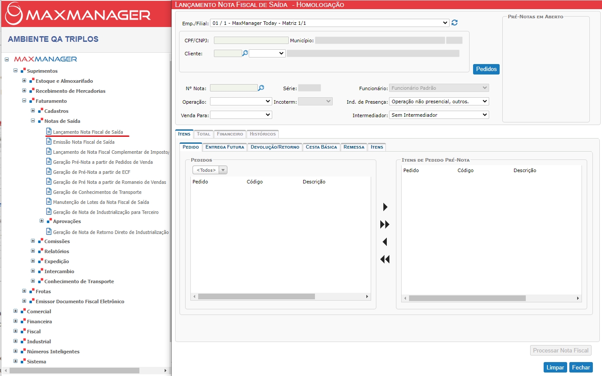The width and height of the screenshot is (602, 376).
Task: Click the magnifier icon next to Cliente field
Action: (245, 53)
